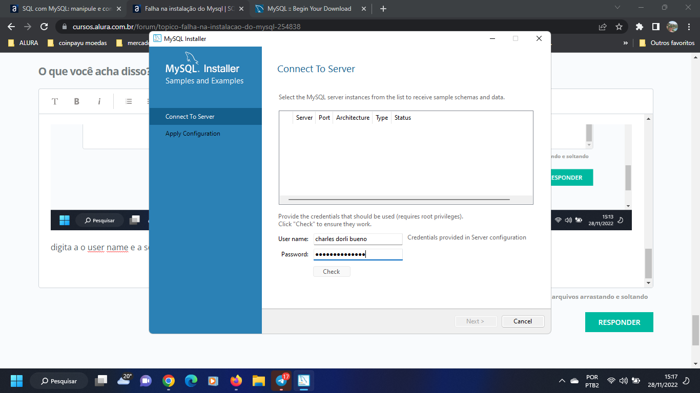This screenshot has height=393, width=700.
Task: Click the Status column header
Action: pos(403,118)
